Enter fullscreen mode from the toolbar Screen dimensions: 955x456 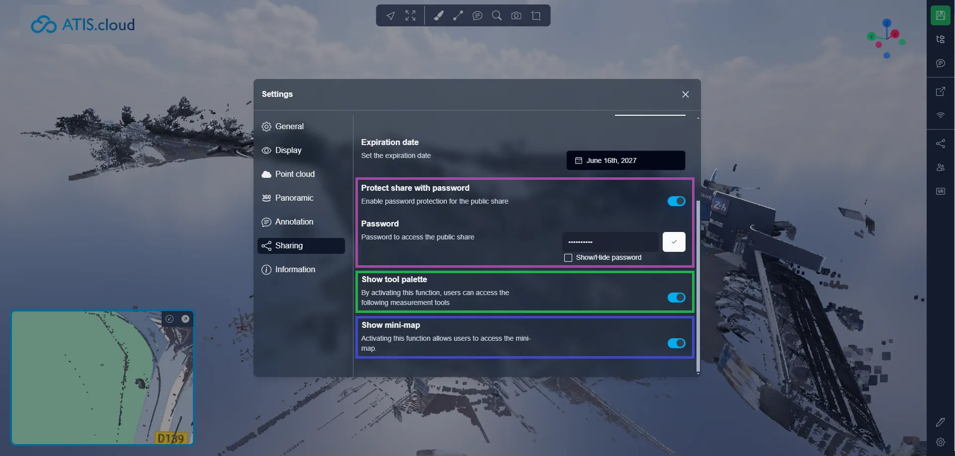[410, 15]
